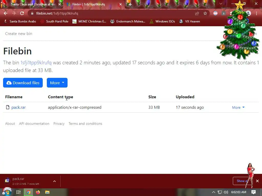Open the Terms and conditions footer link
This screenshot has height=196, width=262.
point(85,124)
